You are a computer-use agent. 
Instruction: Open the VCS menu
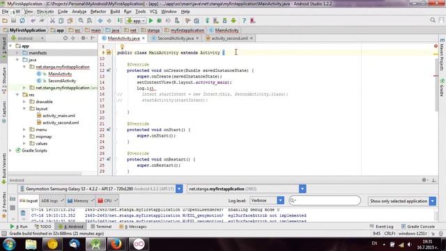tap(153, 11)
